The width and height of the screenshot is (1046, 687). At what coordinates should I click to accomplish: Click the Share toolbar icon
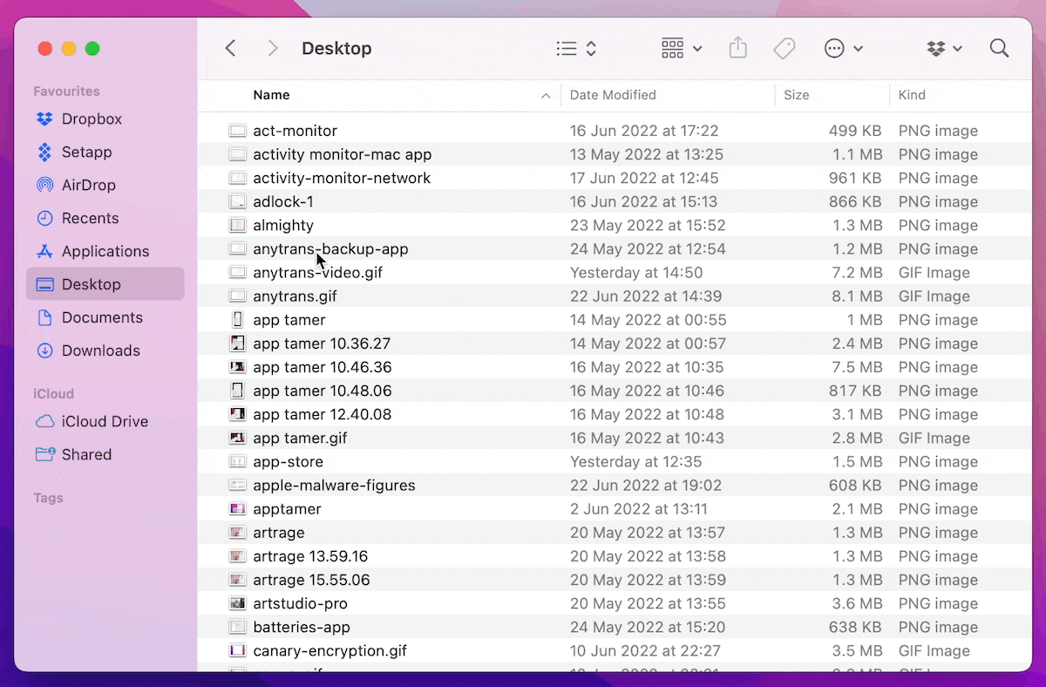[738, 48]
